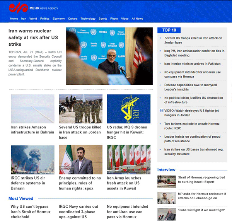Open headline Iran warns nuclear safety at risk

tap(33, 38)
